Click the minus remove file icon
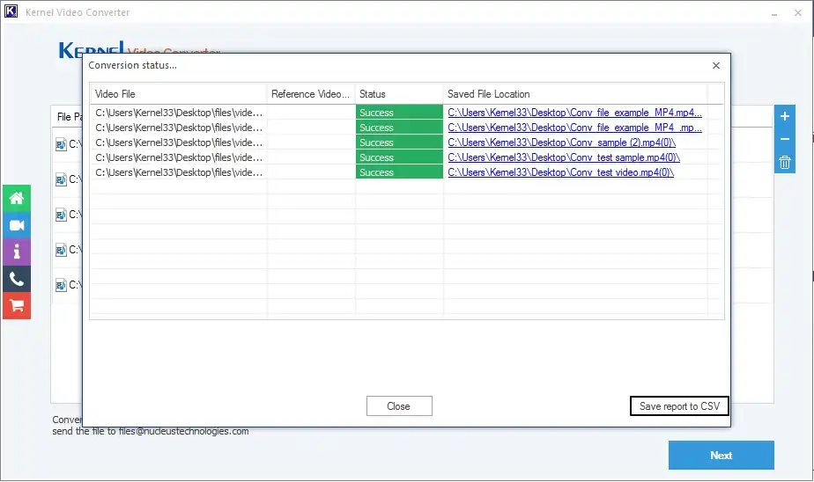Image resolution: width=814 pixels, height=482 pixels. click(x=784, y=139)
